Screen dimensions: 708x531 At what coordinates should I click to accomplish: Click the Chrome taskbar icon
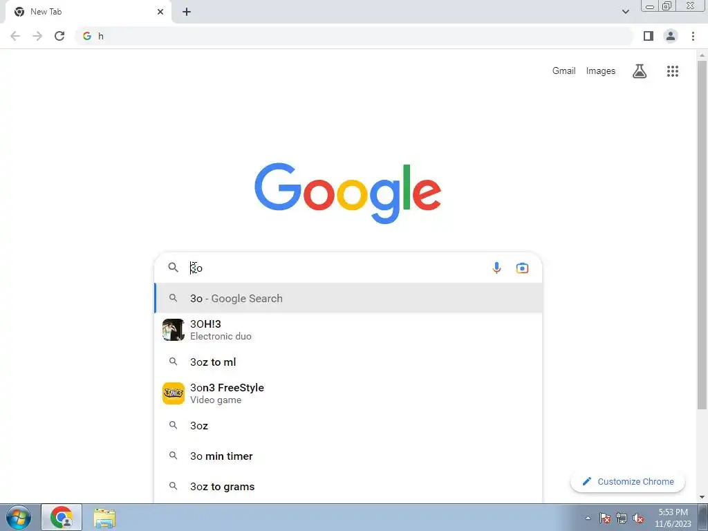coord(62,517)
